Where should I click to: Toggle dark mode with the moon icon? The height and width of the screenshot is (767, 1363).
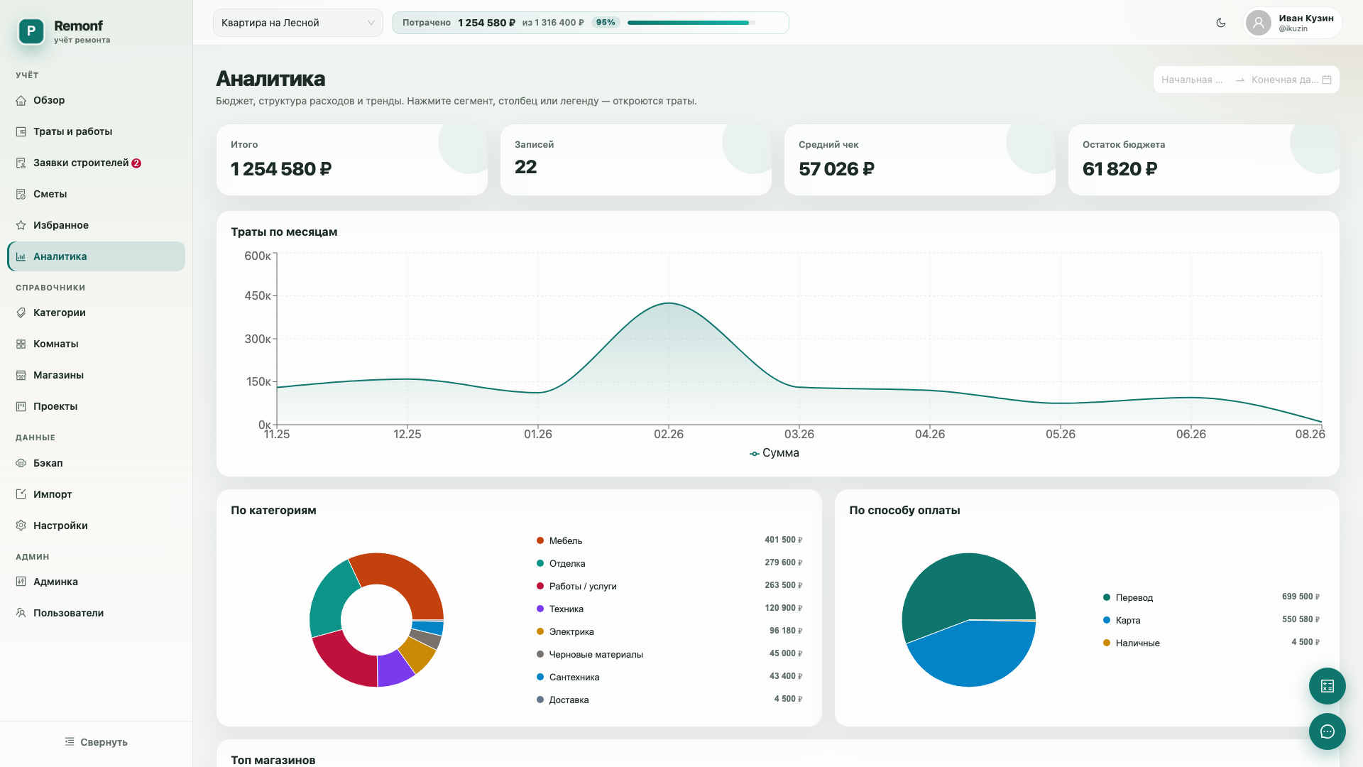click(1221, 23)
